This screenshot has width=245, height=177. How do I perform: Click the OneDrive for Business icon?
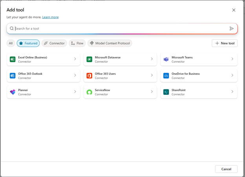(x=166, y=76)
